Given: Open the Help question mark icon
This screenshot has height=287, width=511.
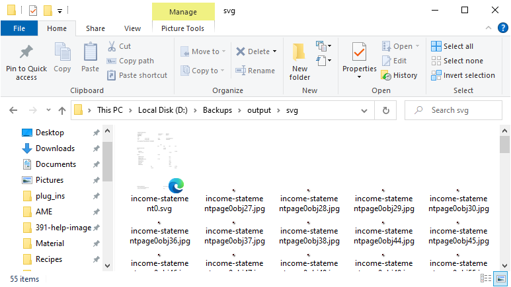Looking at the screenshot, I should 502,28.
